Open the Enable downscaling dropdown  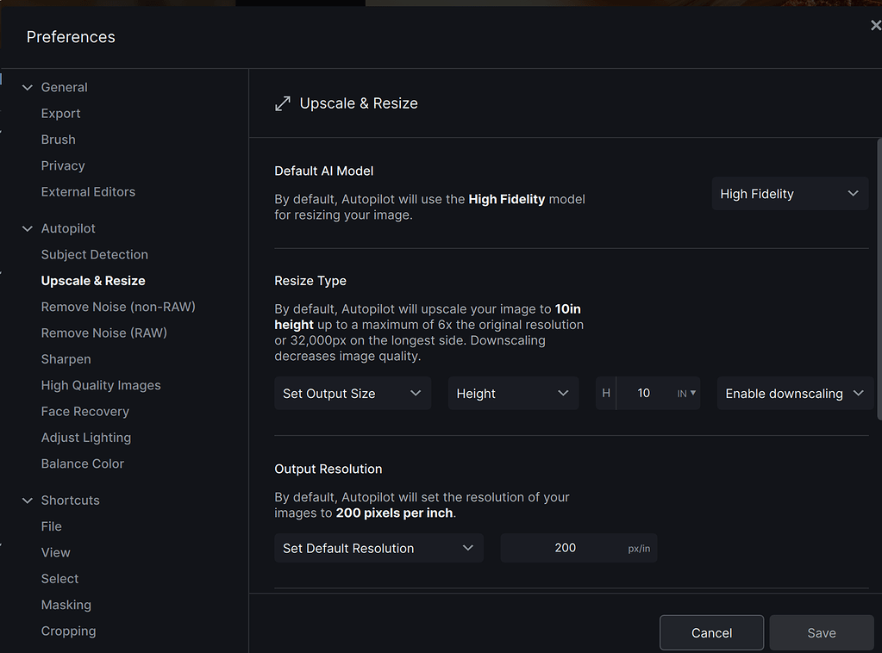(x=794, y=392)
